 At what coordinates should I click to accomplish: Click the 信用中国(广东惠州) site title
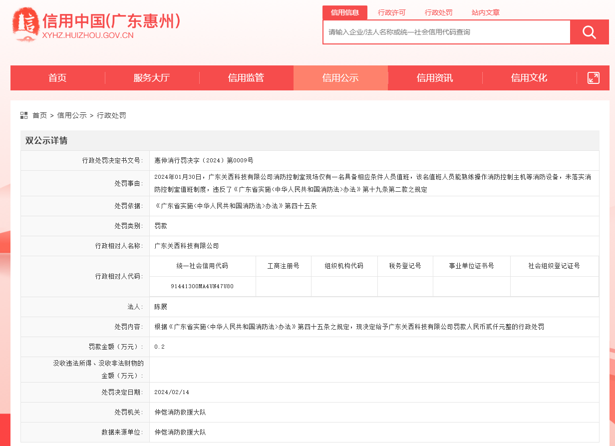click(x=111, y=20)
